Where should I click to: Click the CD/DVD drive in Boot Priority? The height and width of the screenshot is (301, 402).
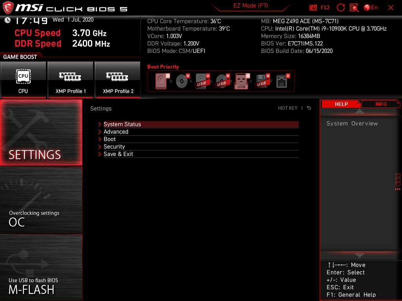(181, 80)
